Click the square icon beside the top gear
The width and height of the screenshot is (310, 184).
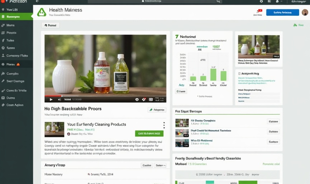coord(269,1)
